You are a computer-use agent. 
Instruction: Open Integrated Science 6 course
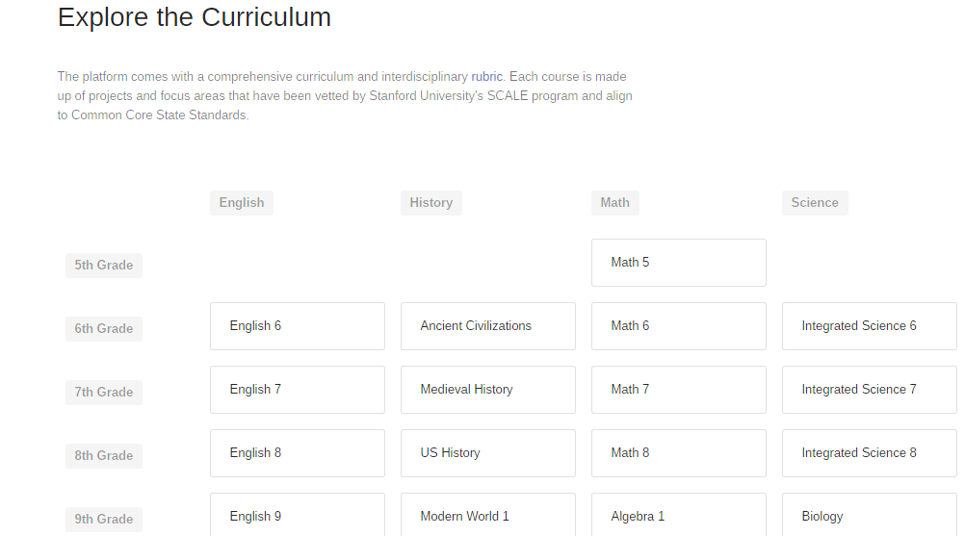869,326
